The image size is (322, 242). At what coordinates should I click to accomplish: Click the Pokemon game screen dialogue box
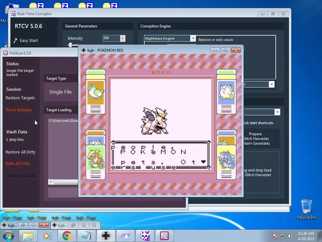[161, 154]
